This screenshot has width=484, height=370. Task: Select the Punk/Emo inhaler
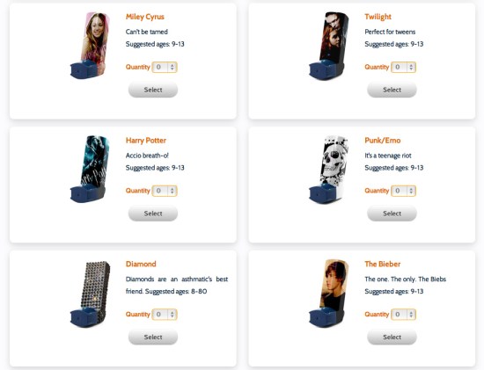pos(392,214)
